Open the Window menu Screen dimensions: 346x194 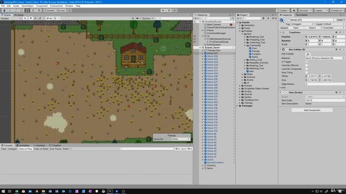coord(69,6)
